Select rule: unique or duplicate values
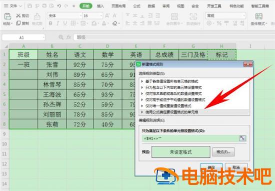 point(195,106)
